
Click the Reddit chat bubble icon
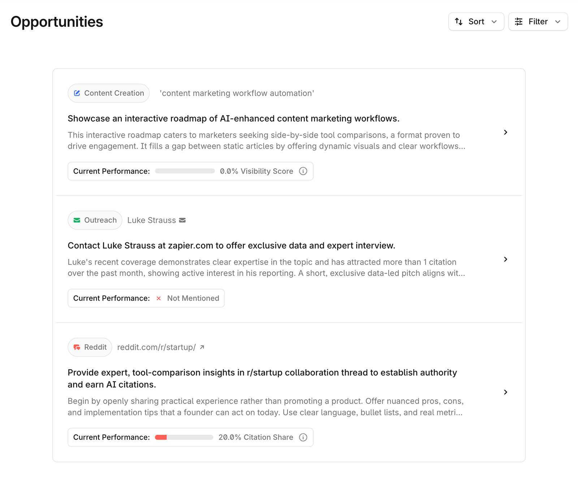pos(77,347)
